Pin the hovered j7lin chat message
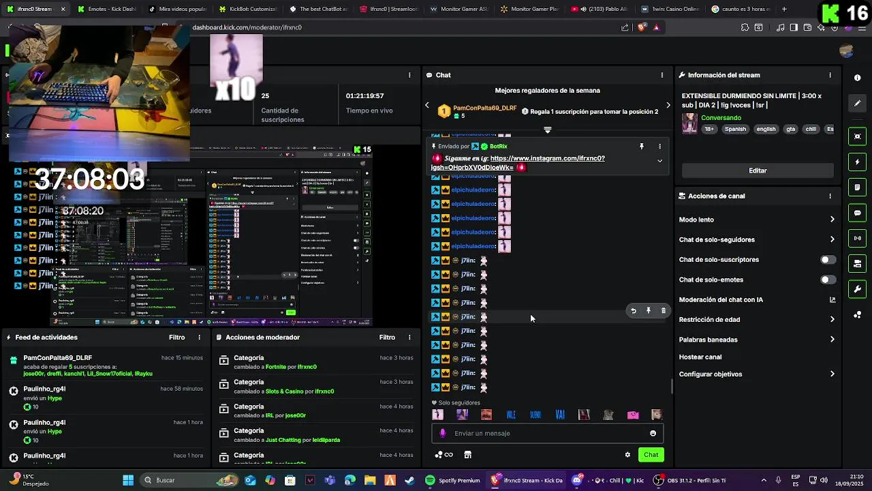The image size is (872, 491). tap(649, 311)
